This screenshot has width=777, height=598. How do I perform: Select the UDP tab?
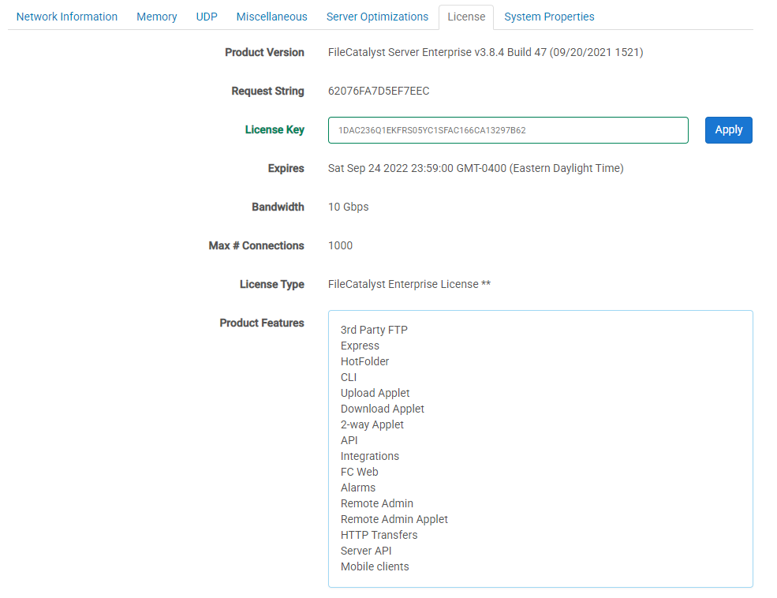click(x=207, y=17)
